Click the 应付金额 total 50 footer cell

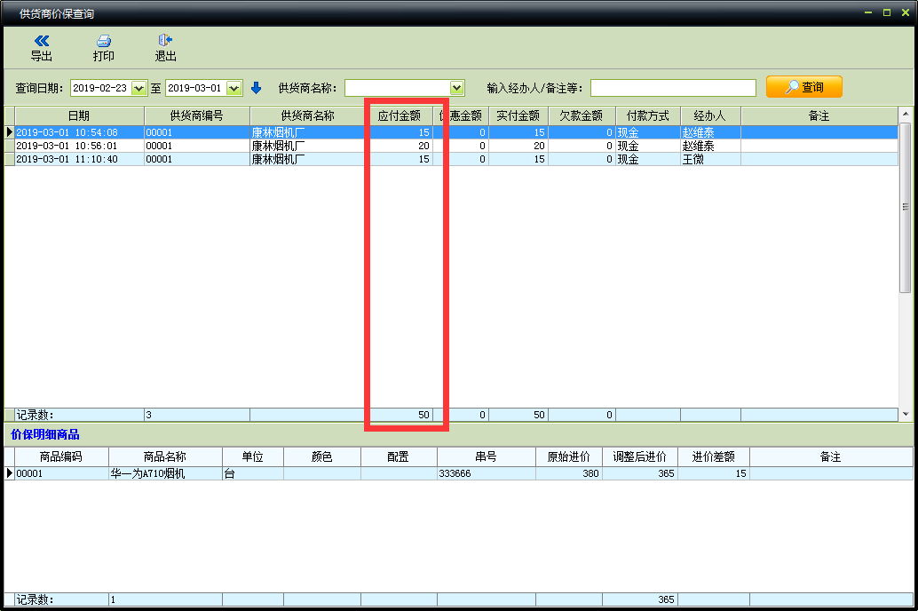pos(400,415)
